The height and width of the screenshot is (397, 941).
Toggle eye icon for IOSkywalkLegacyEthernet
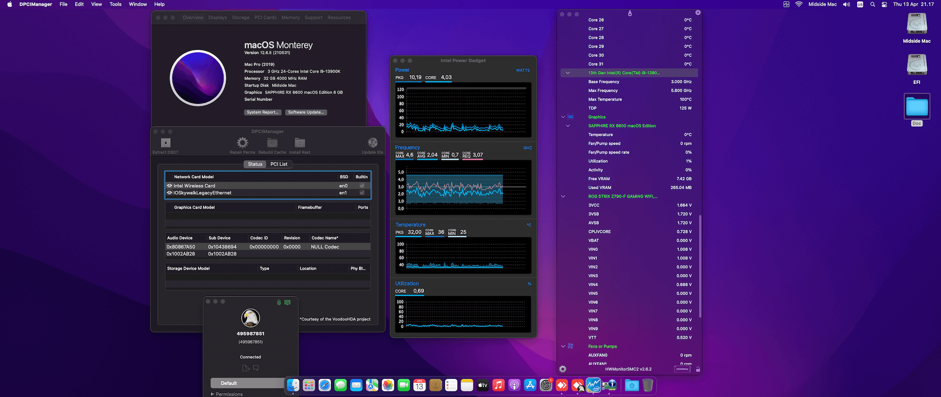tap(170, 193)
